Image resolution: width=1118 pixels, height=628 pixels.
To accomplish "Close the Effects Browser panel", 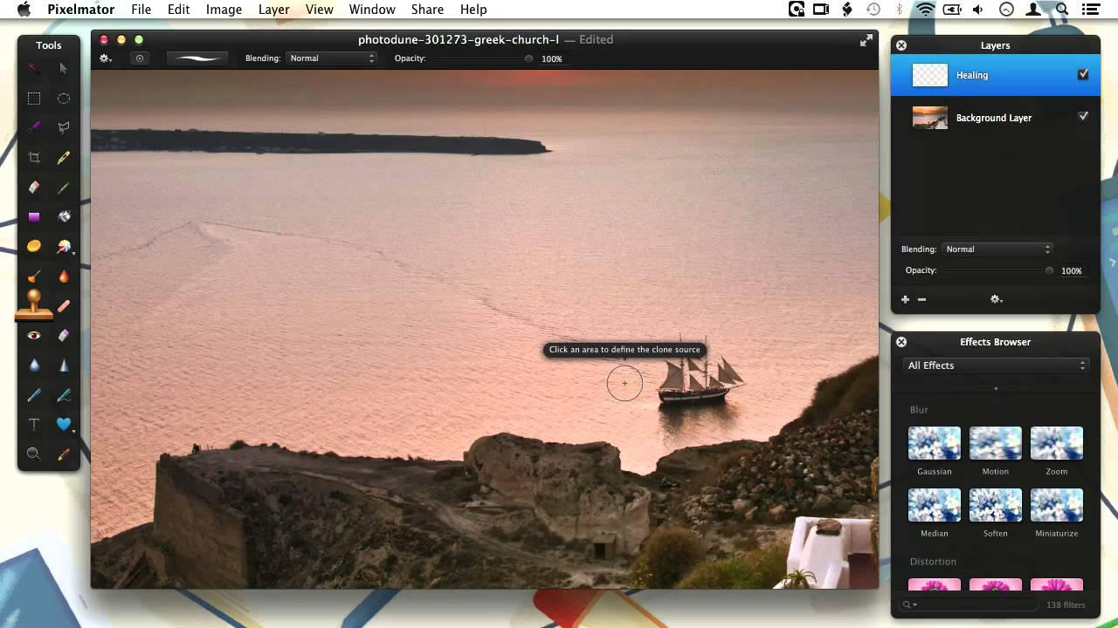I will point(901,342).
